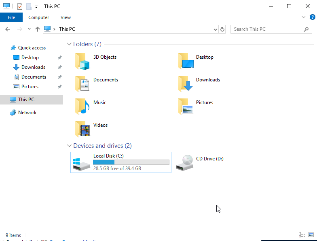This screenshot has width=317, height=241.
Task: Open the address bar history dropdown
Action: (x=215, y=29)
